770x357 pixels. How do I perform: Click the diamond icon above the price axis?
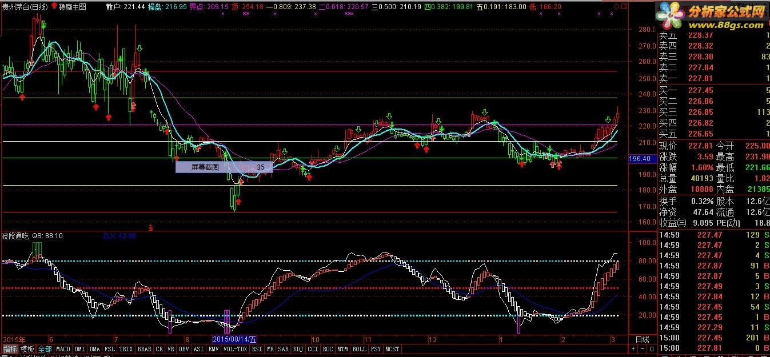(x=616, y=7)
